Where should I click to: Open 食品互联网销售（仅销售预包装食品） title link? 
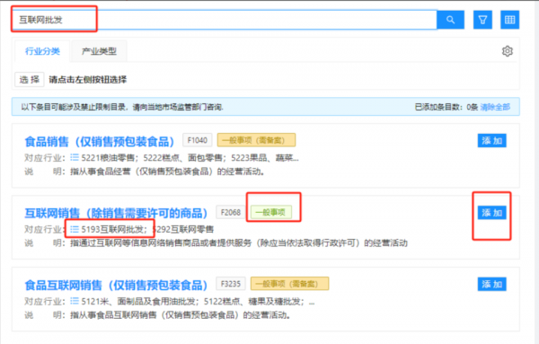[116, 285]
